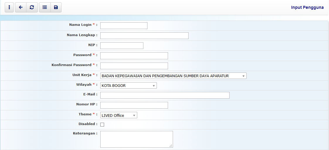Click the Input Pengguna page title
The width and height of the screenshot is (329, 150).
(307, 7)
